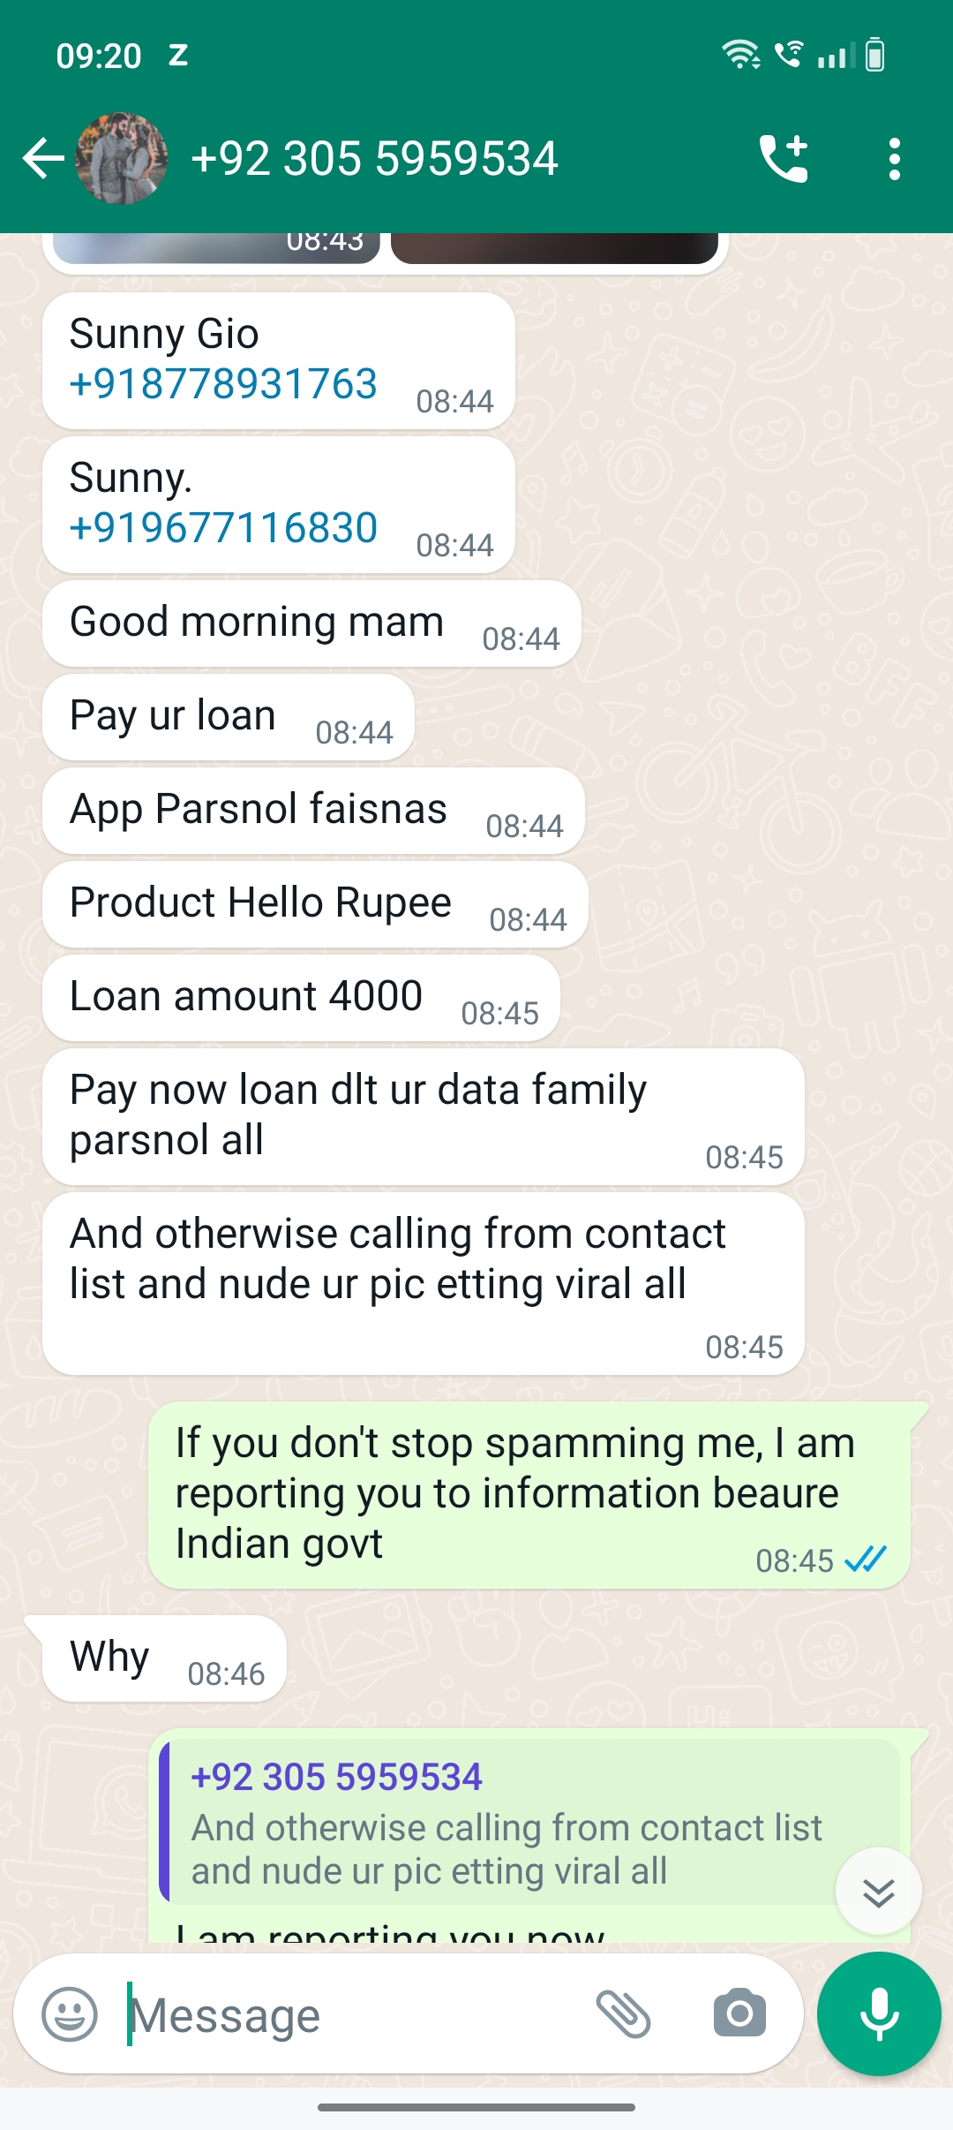The height and width of the screenshot is (2130, 953).
Task: Open contact info via the +92 305 5959534 title
Action: point(375,159)
